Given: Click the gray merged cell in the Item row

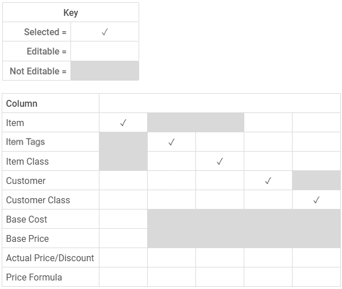Looking at the screenshot, I should point(195,123).
